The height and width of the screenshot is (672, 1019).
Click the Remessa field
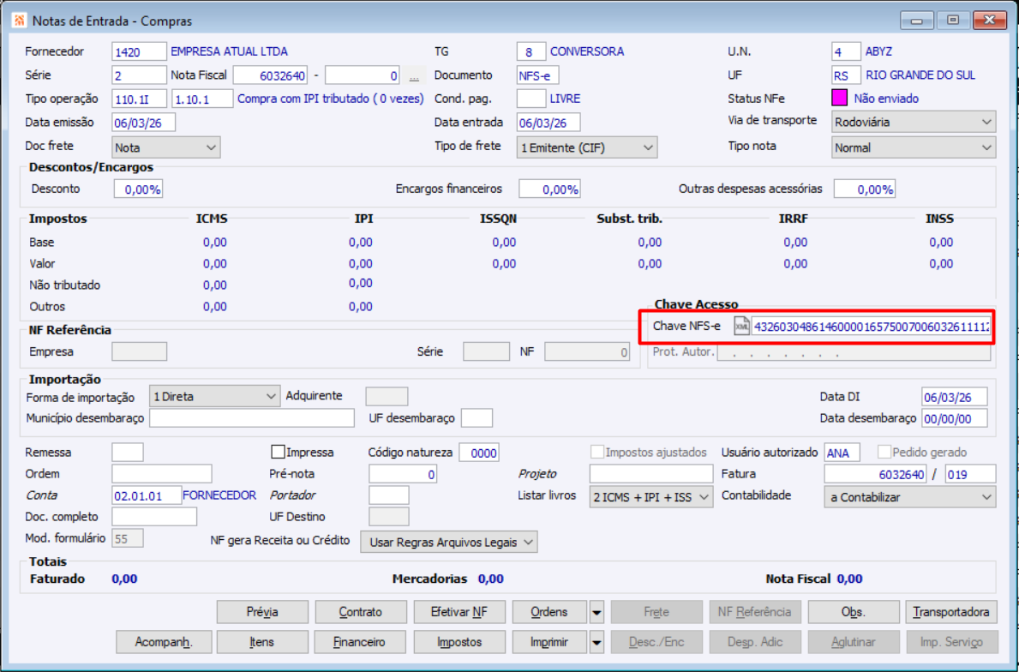128,452
